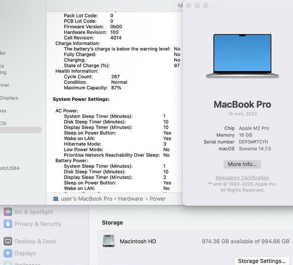
Task: Select Thunderbolt/USB4 item in System Information sidebar
Action: [x=10, y=168]
